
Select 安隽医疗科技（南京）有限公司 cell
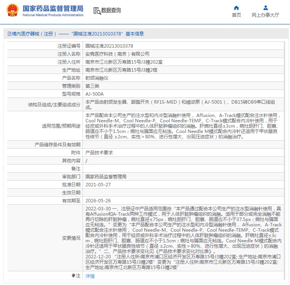pos(117,54)
